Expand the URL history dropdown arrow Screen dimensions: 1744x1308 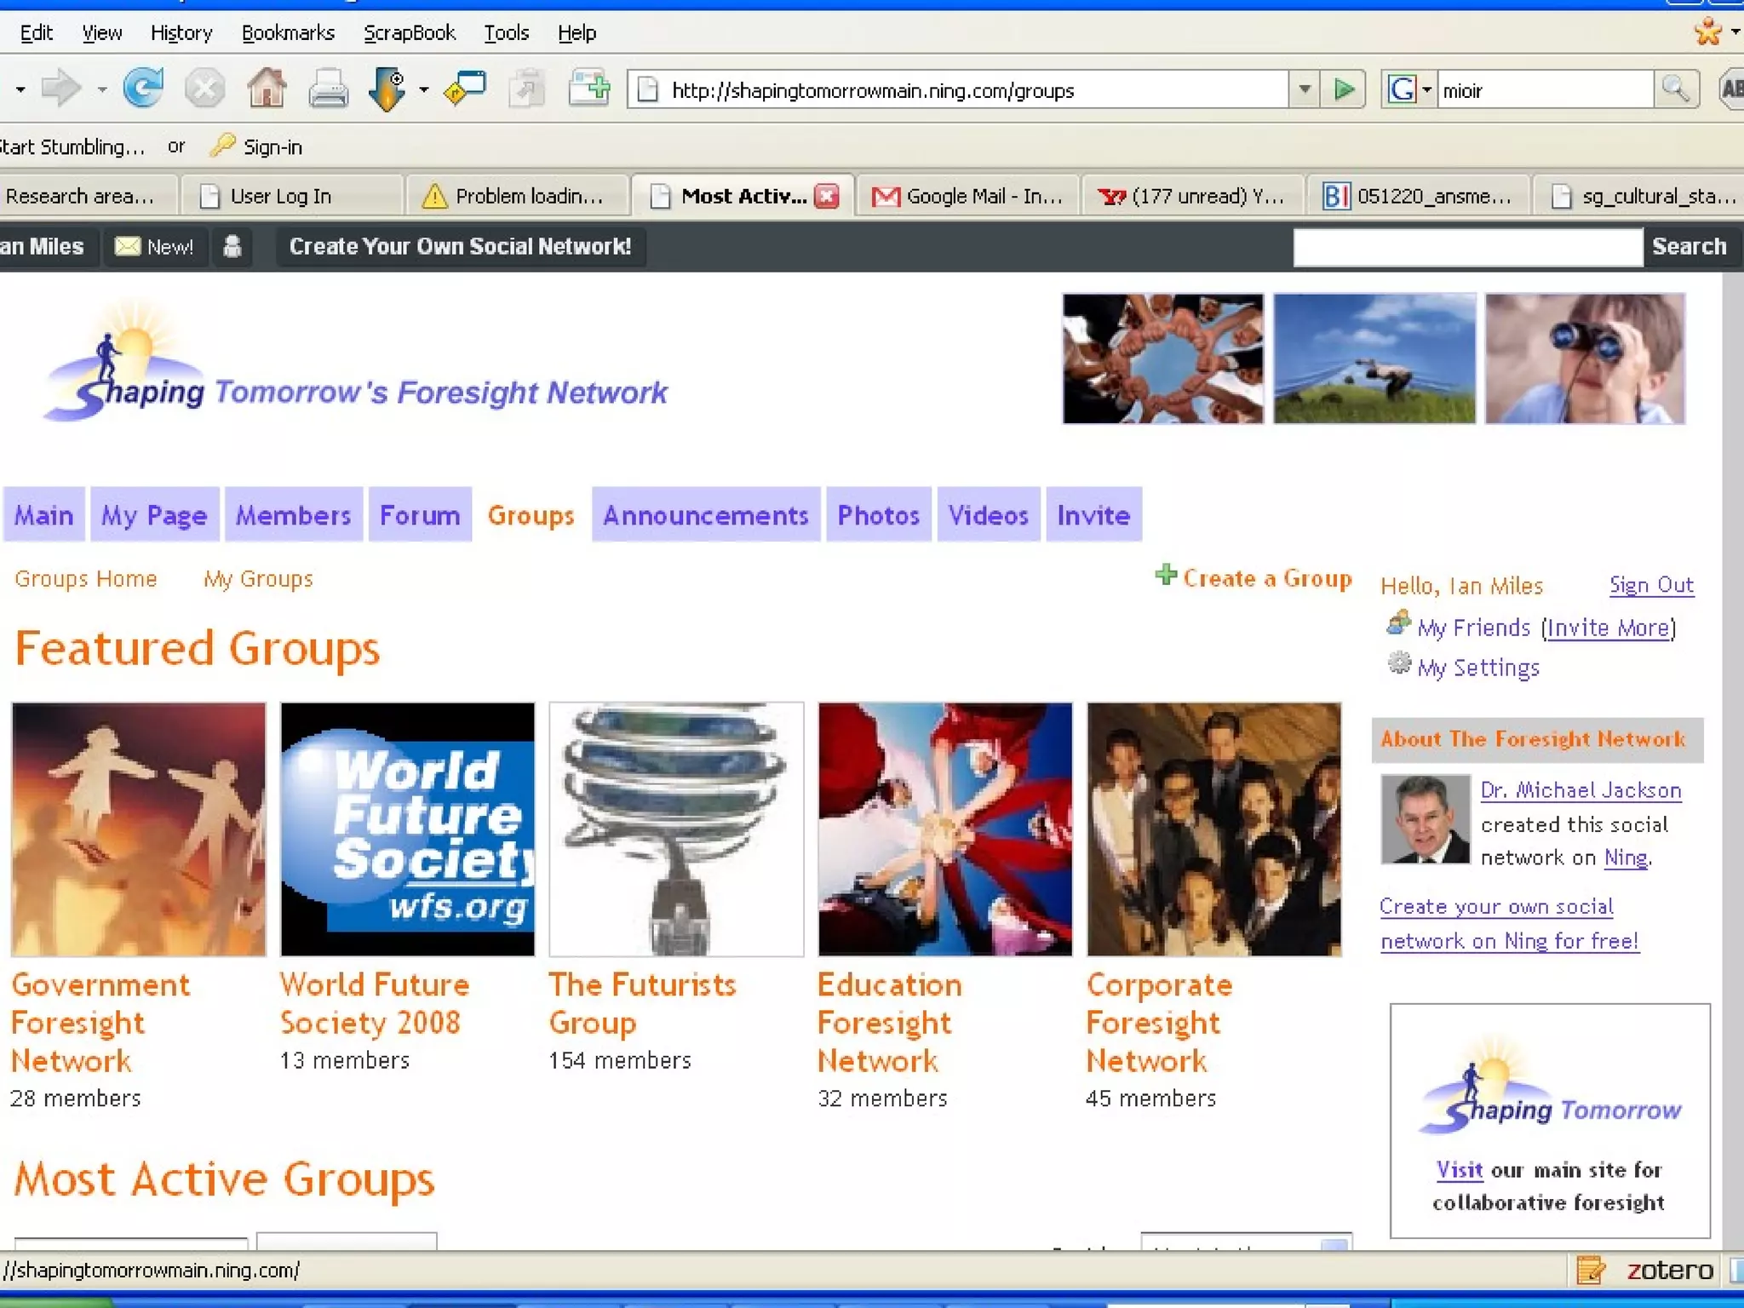[x=1304, y=89]
